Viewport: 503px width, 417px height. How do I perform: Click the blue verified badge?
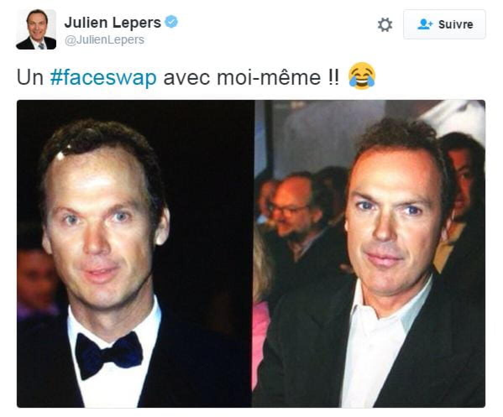tap(171, 22)
